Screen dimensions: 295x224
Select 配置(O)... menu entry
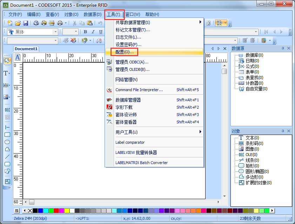click(154, 52)
